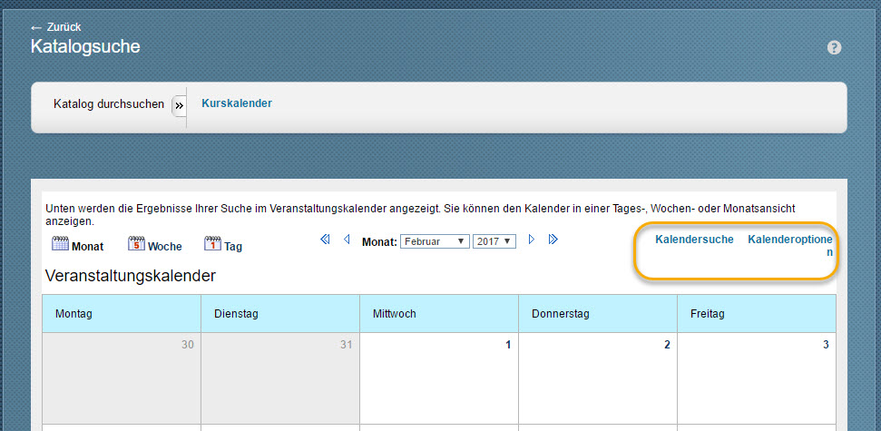The height and width of the screenshot is (431, 881).
Task: Select greyed day 30 cell
Action: coord(122,378)
